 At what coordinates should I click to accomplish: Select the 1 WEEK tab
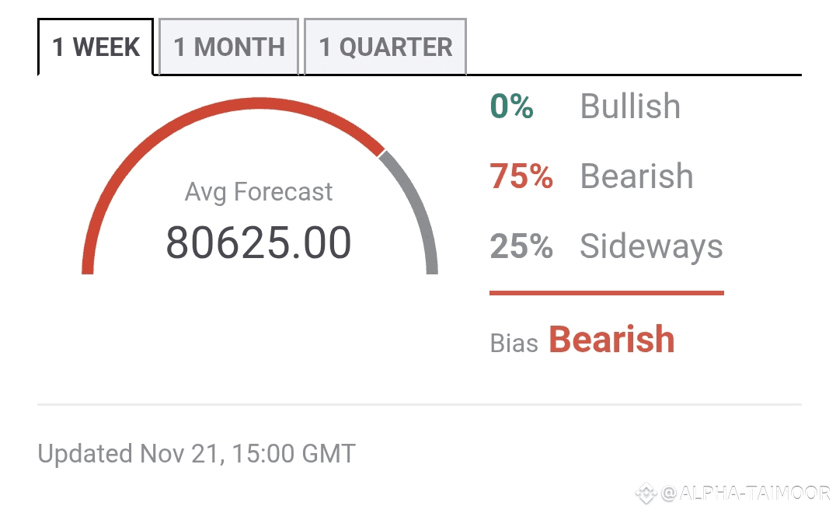pyautogui.click(x=96, y=47)
